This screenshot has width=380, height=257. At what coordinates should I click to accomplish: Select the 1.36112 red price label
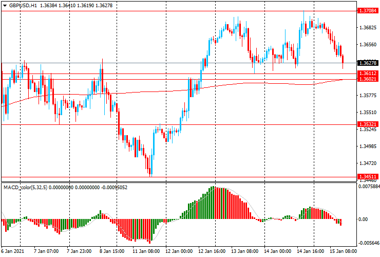[368, 74]
